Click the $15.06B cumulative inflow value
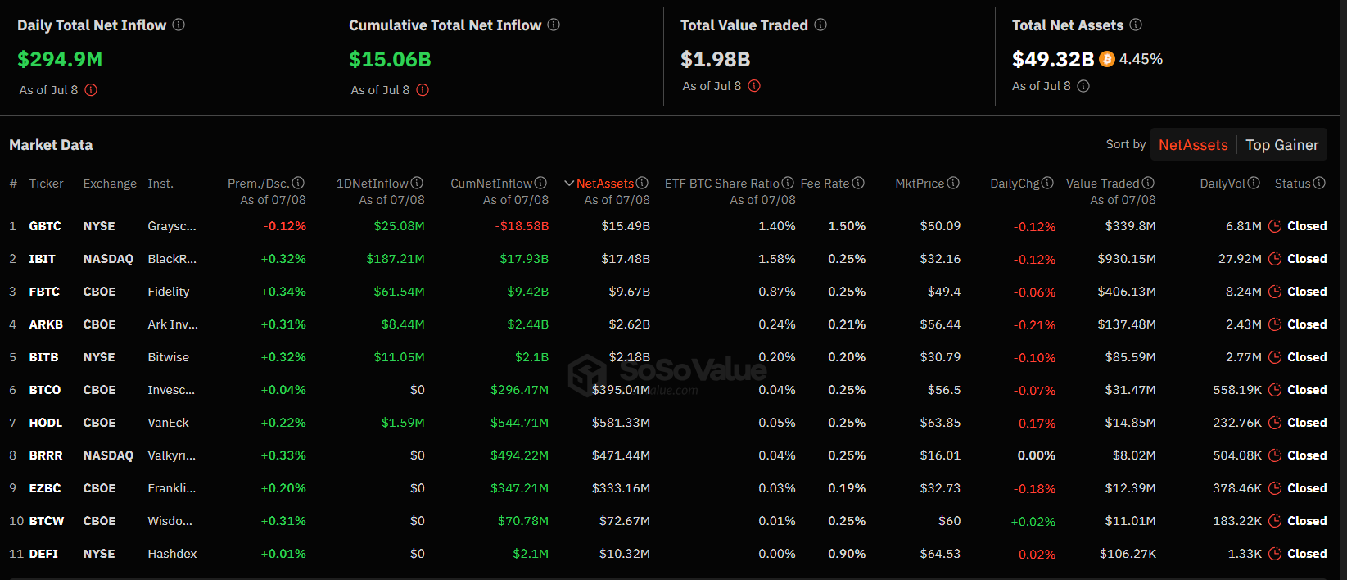 (390, 59)
